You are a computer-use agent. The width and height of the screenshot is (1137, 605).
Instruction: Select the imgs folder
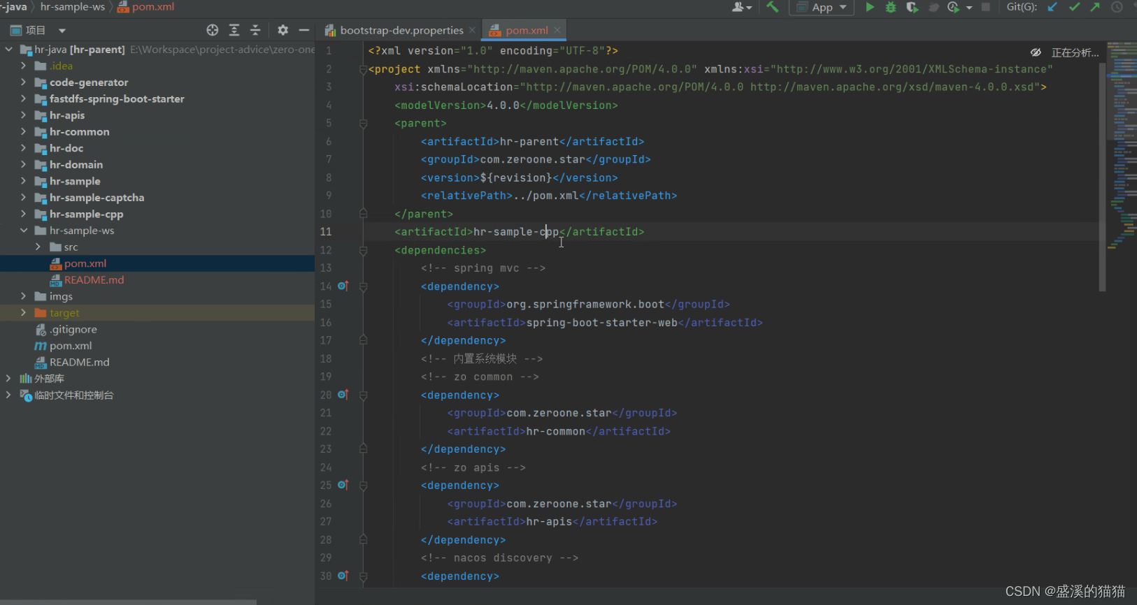click(61, 296)
